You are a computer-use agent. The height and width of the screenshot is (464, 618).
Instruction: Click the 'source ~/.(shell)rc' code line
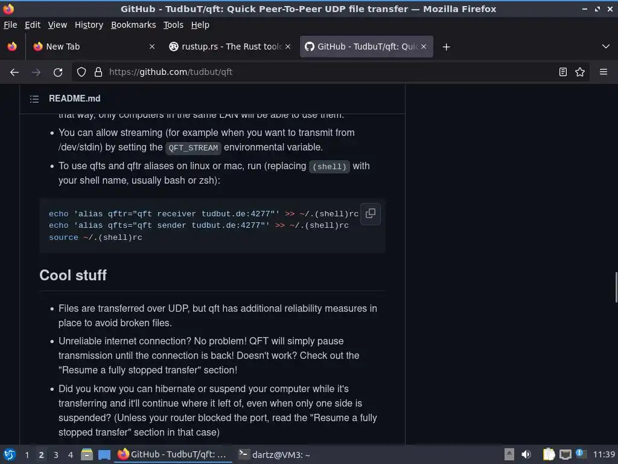click(95, 237)
